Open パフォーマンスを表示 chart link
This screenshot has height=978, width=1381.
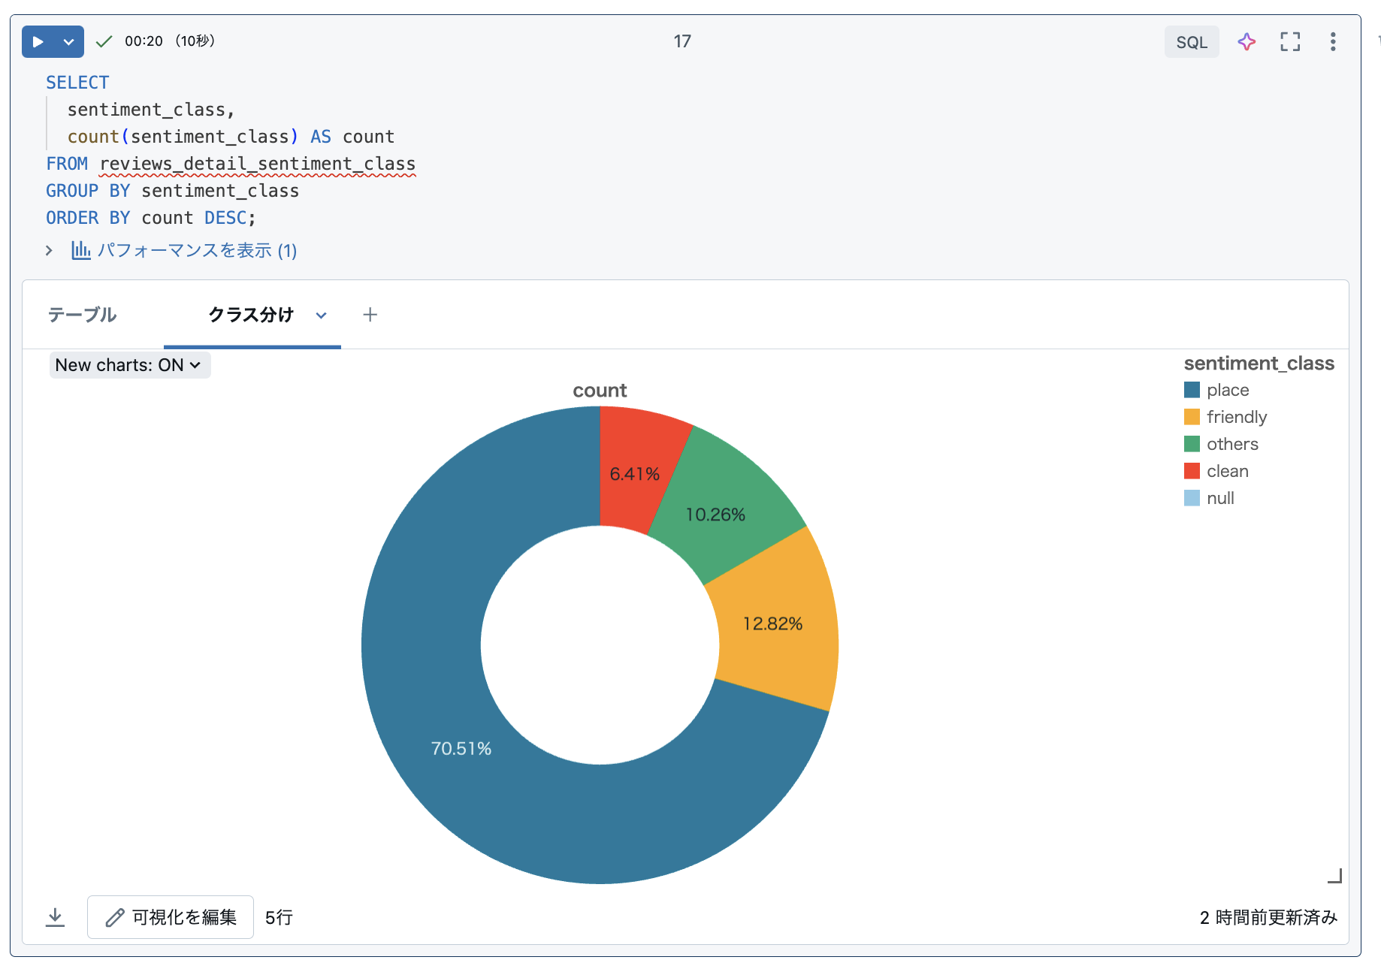coord(185,250)
